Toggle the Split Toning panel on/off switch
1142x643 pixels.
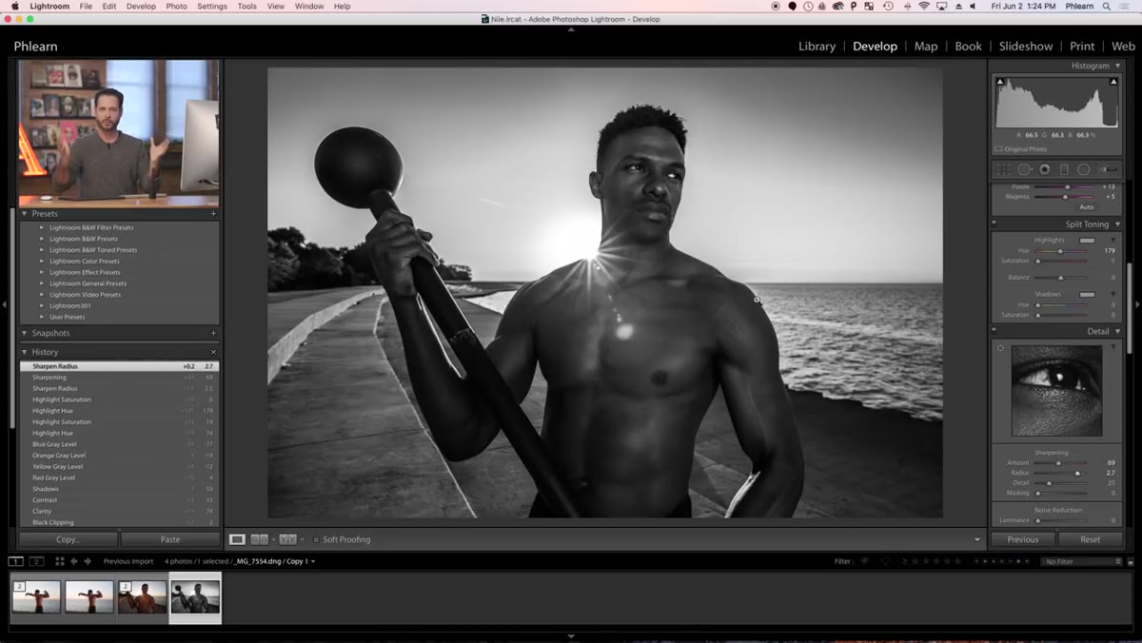point(994,224)
